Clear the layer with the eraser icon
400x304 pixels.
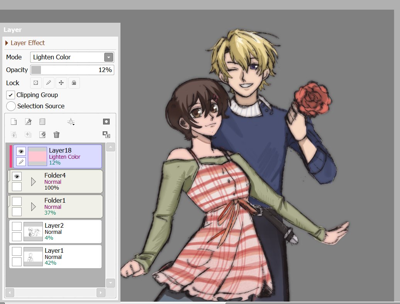pyautogui.click(x=42, y=134)
